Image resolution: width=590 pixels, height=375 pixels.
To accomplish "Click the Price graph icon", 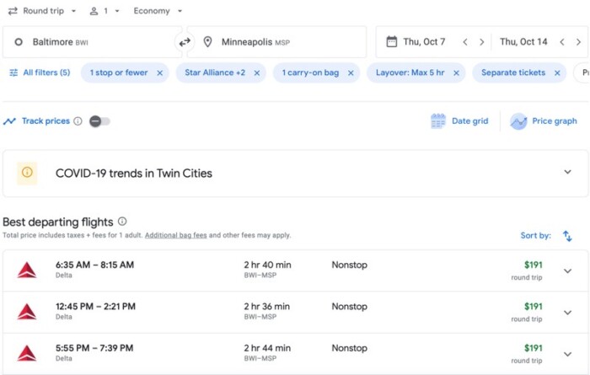I will click(x=518, y=121).
